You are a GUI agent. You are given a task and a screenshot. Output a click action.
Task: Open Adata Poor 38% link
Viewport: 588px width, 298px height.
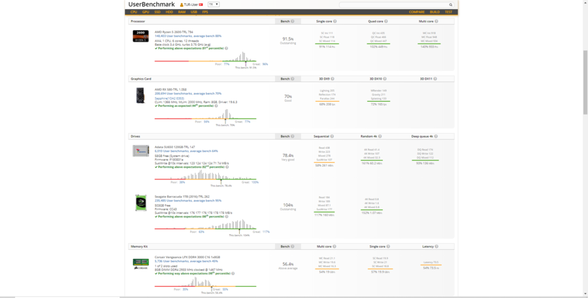[x=182, y=183]
